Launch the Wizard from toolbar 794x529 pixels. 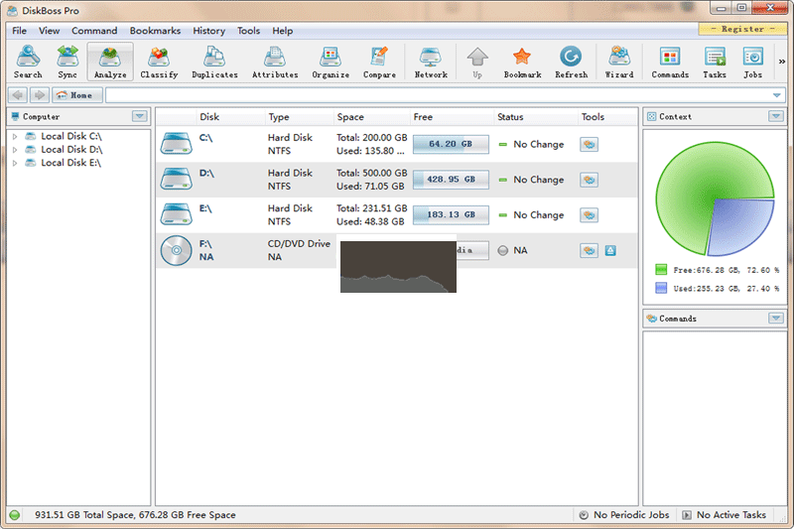619,62
